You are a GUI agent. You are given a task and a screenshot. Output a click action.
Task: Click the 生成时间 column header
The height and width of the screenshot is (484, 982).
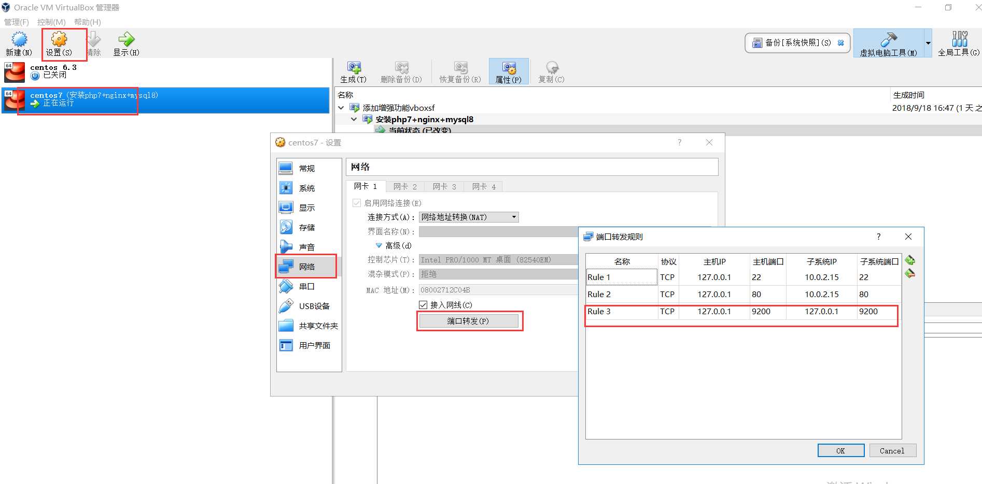[x=908, y=95]
